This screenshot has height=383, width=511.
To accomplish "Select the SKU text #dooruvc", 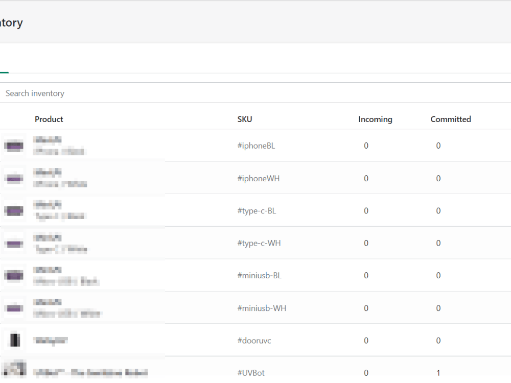I will pyautogui.click(x=254, y=340).
